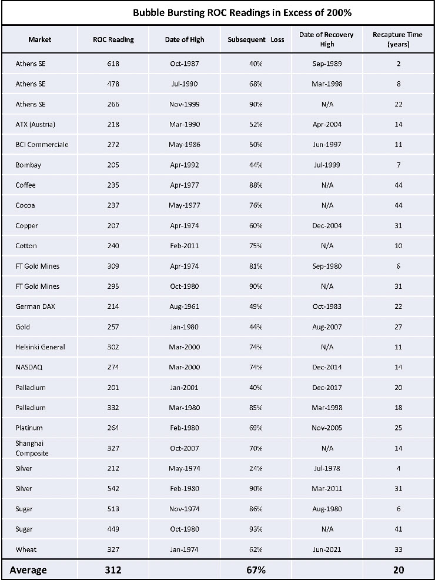Click the average subsequent loss 67%
435x580 pixels.
(x=256, y=570)
